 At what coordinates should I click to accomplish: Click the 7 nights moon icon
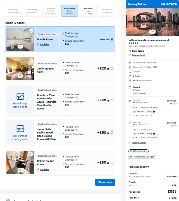(x=130, y=72)
